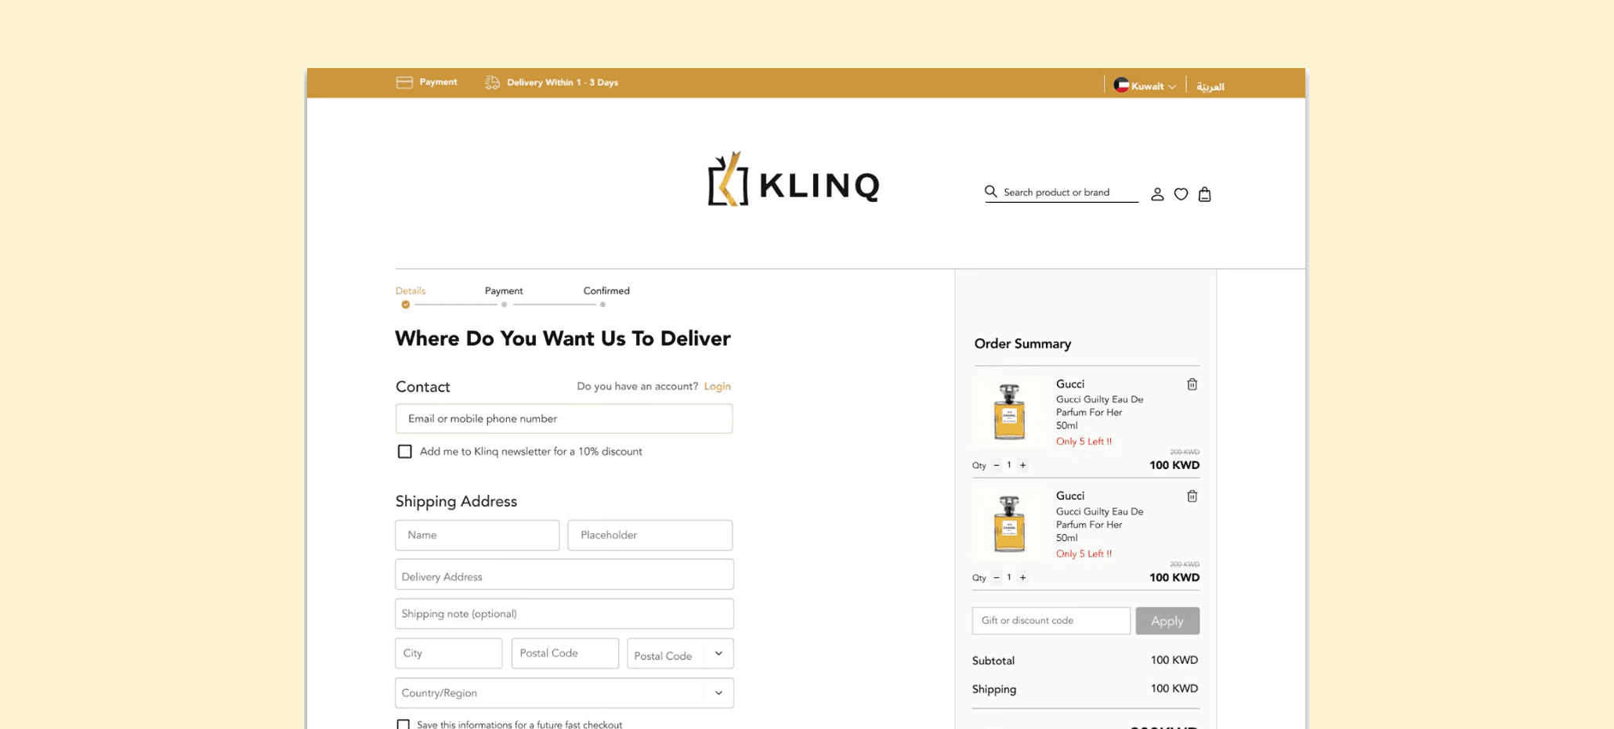
Task: Focus the Postal Code text field
Action: [x=565, y=653]
